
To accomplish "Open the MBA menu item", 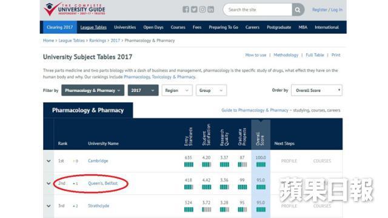I will click(303, 27).
